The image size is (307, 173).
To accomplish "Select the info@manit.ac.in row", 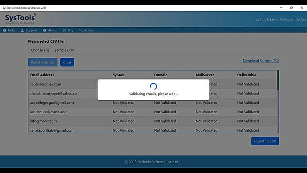I will (153, 121).
